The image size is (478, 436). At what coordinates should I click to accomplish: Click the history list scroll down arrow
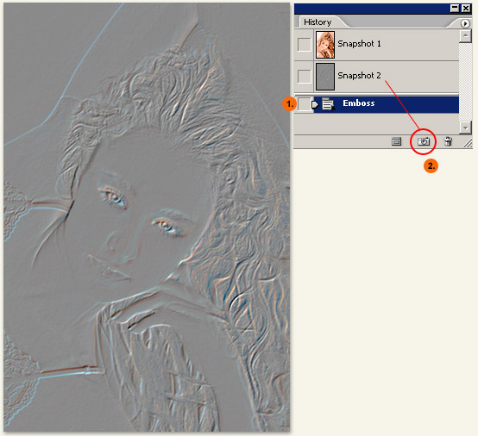465,128
